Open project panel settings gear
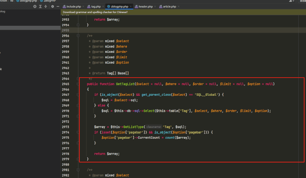Screen dimensions: 306x178 click(x=53, y=6)
